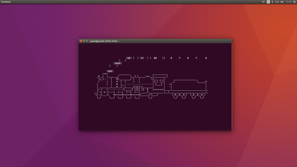Open the Wi-Fi network indicator

pos(263,2)
